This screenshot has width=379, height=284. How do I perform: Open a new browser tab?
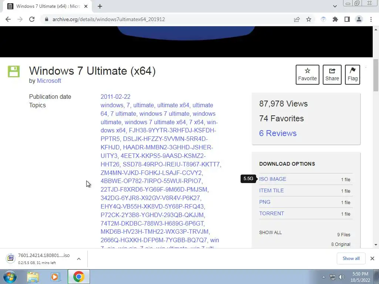coord(100,6)
